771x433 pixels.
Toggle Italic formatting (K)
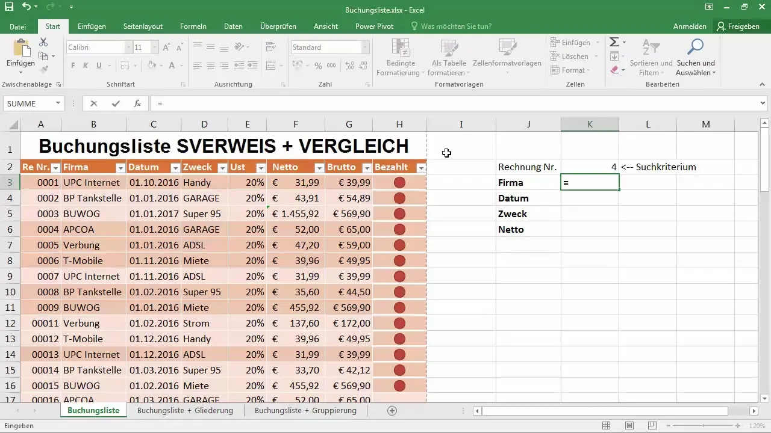86,66
